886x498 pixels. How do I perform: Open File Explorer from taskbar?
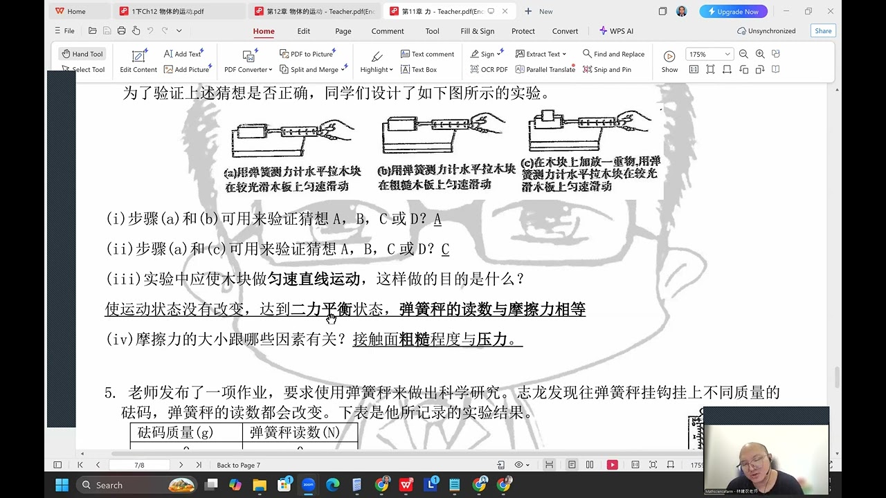(x=259, y=485)
